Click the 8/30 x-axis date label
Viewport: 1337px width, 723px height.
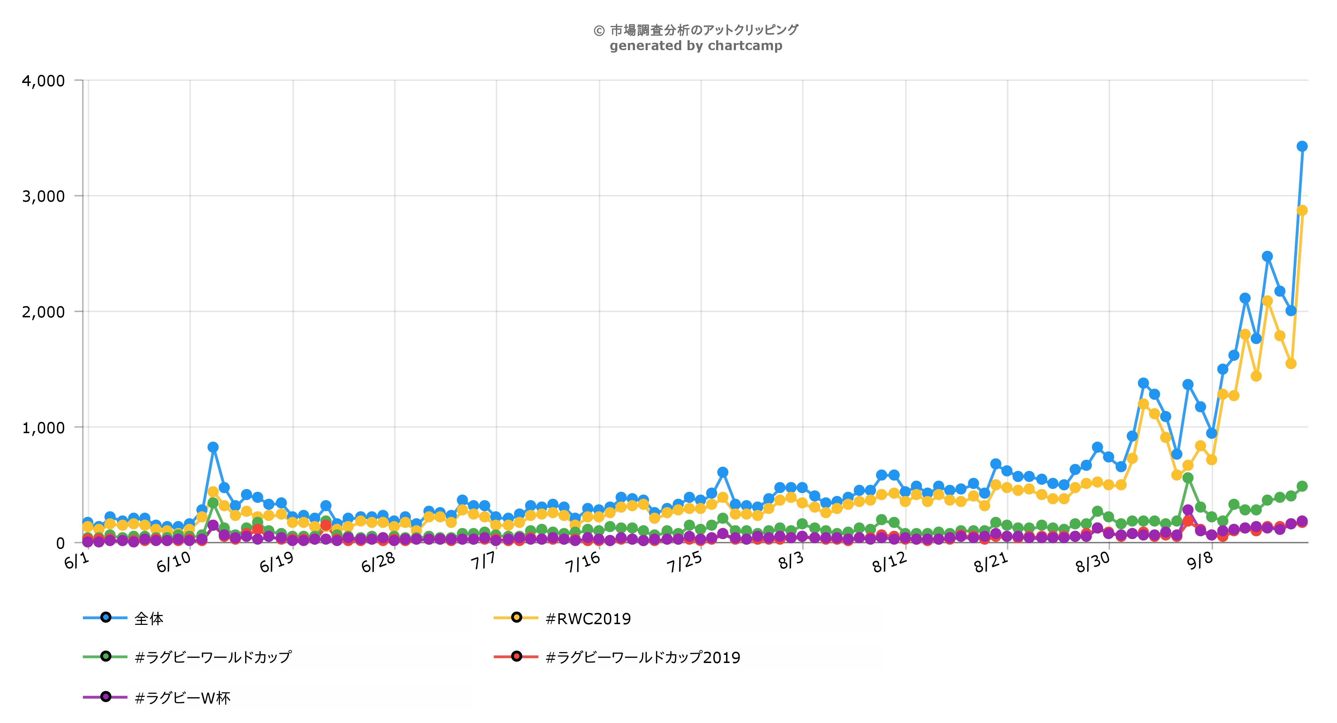(1093, 562)
